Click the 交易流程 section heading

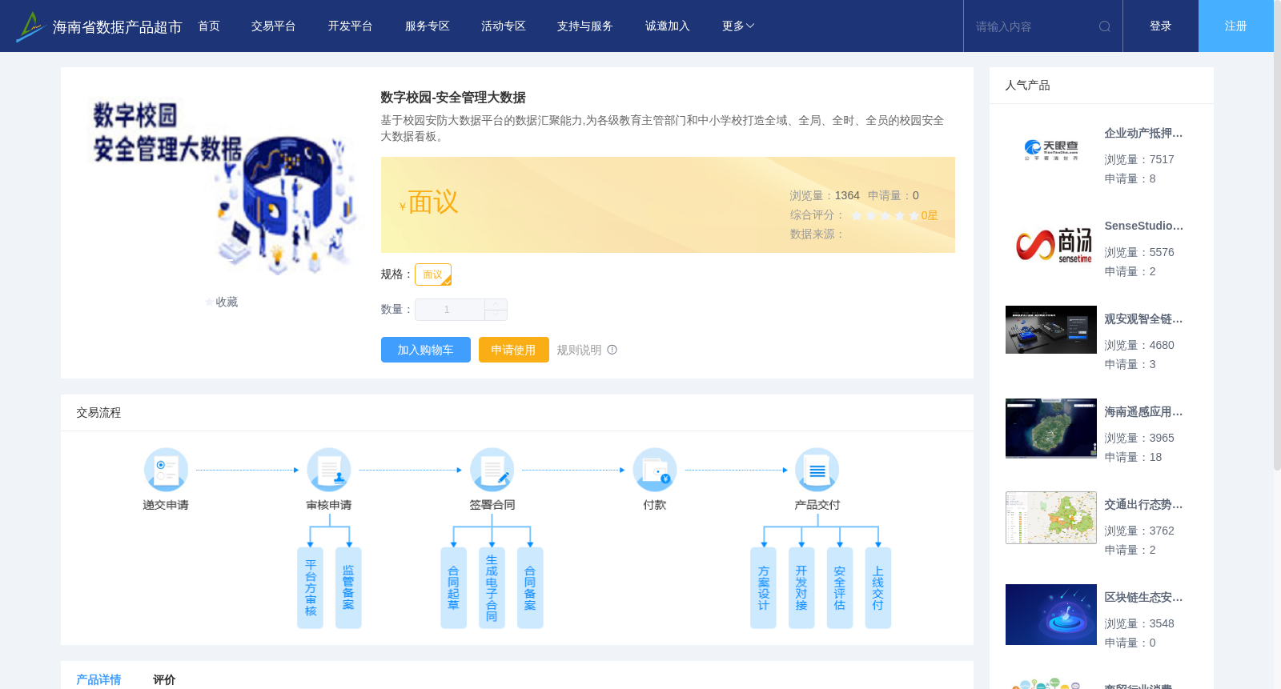(98, 413)
